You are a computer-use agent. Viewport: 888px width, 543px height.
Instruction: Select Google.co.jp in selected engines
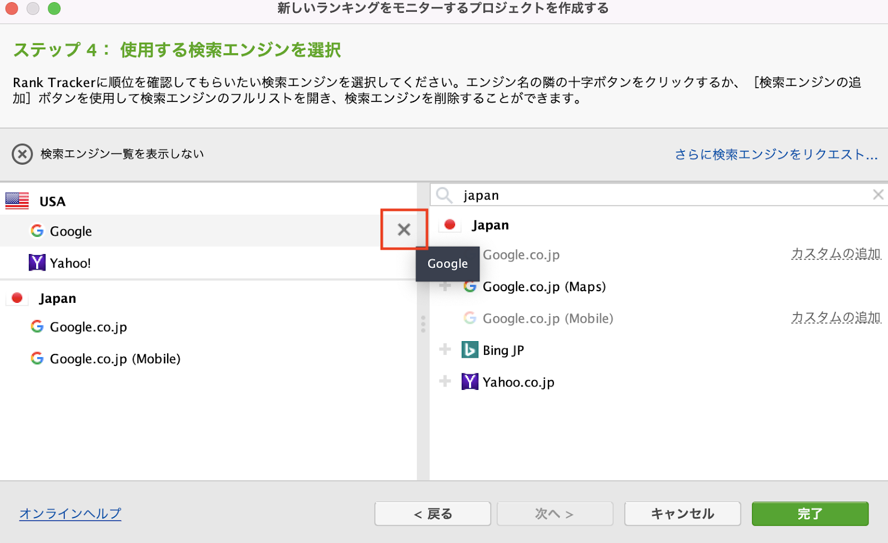coord(208,327)
